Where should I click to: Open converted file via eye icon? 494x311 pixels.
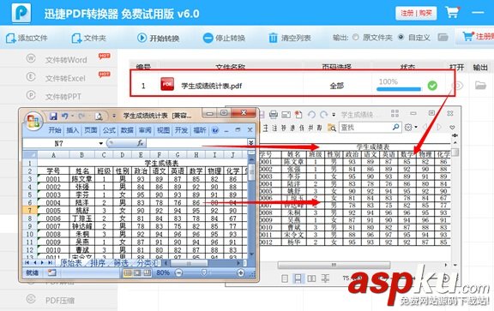click(x=457, y=86)
